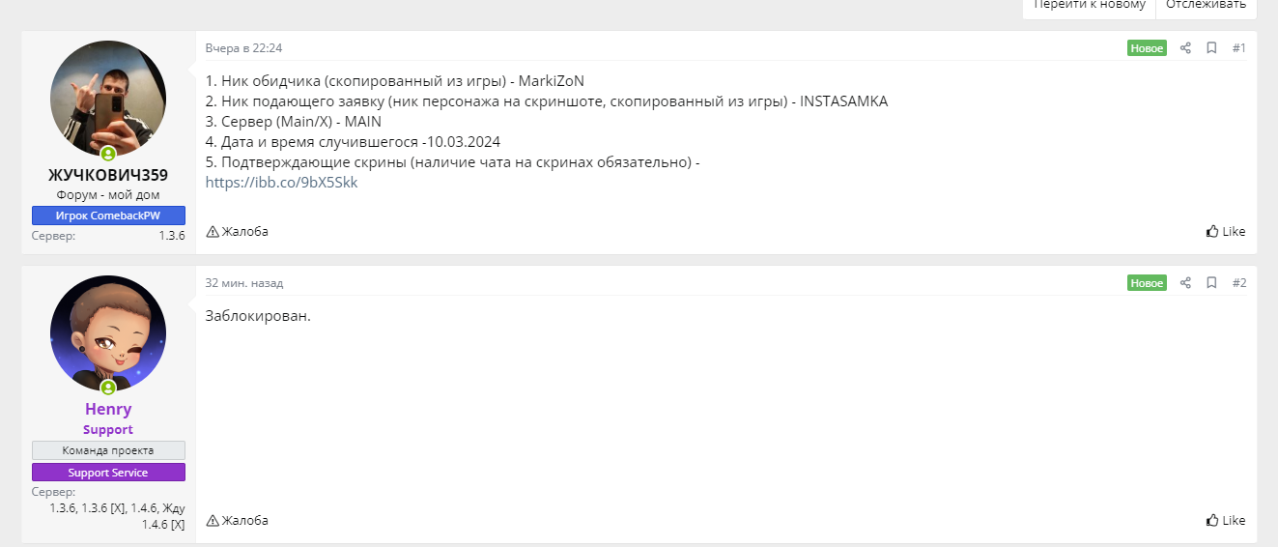Viewport: 1278px width, 547px height.
Task: Open post permalink #2
Action: (1238, 283)
